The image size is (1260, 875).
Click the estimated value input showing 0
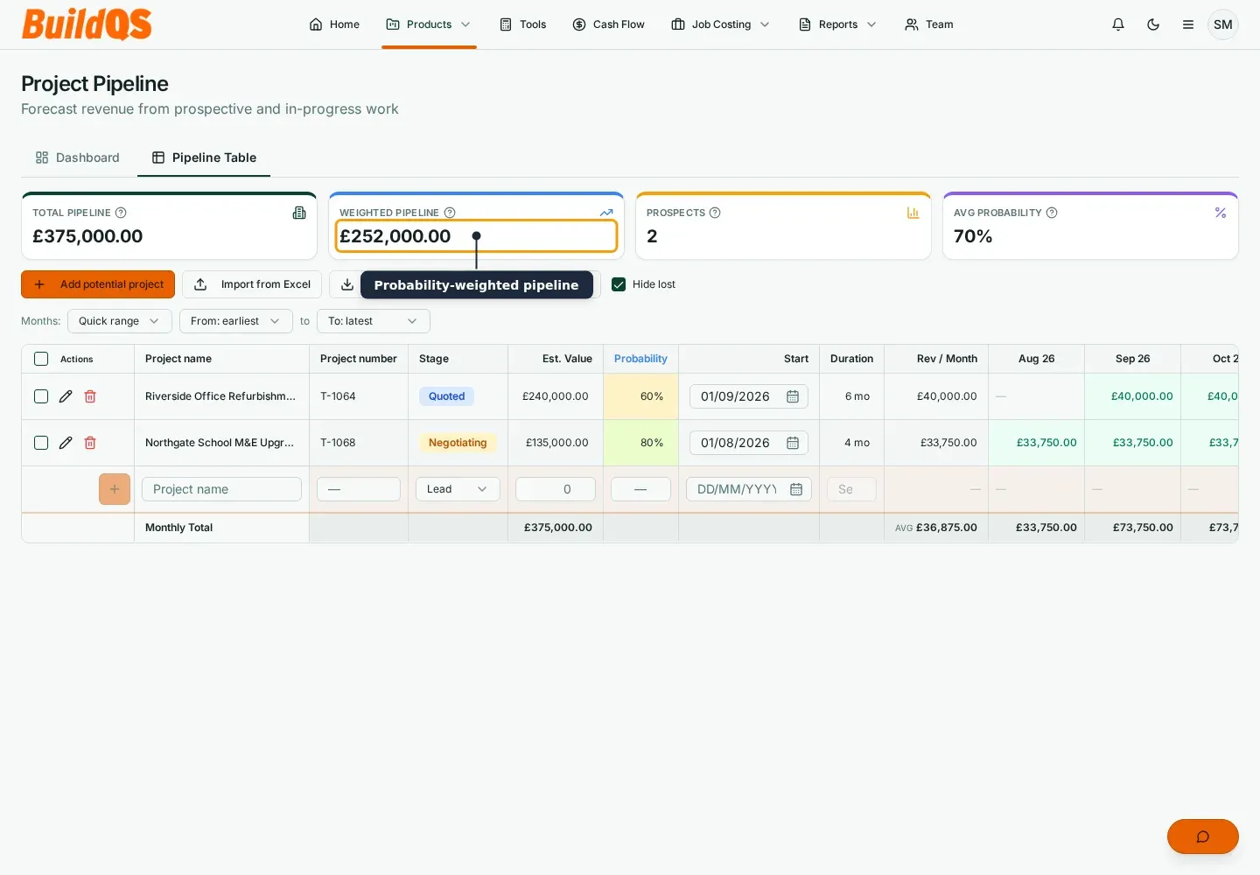(x=556, y=489)
